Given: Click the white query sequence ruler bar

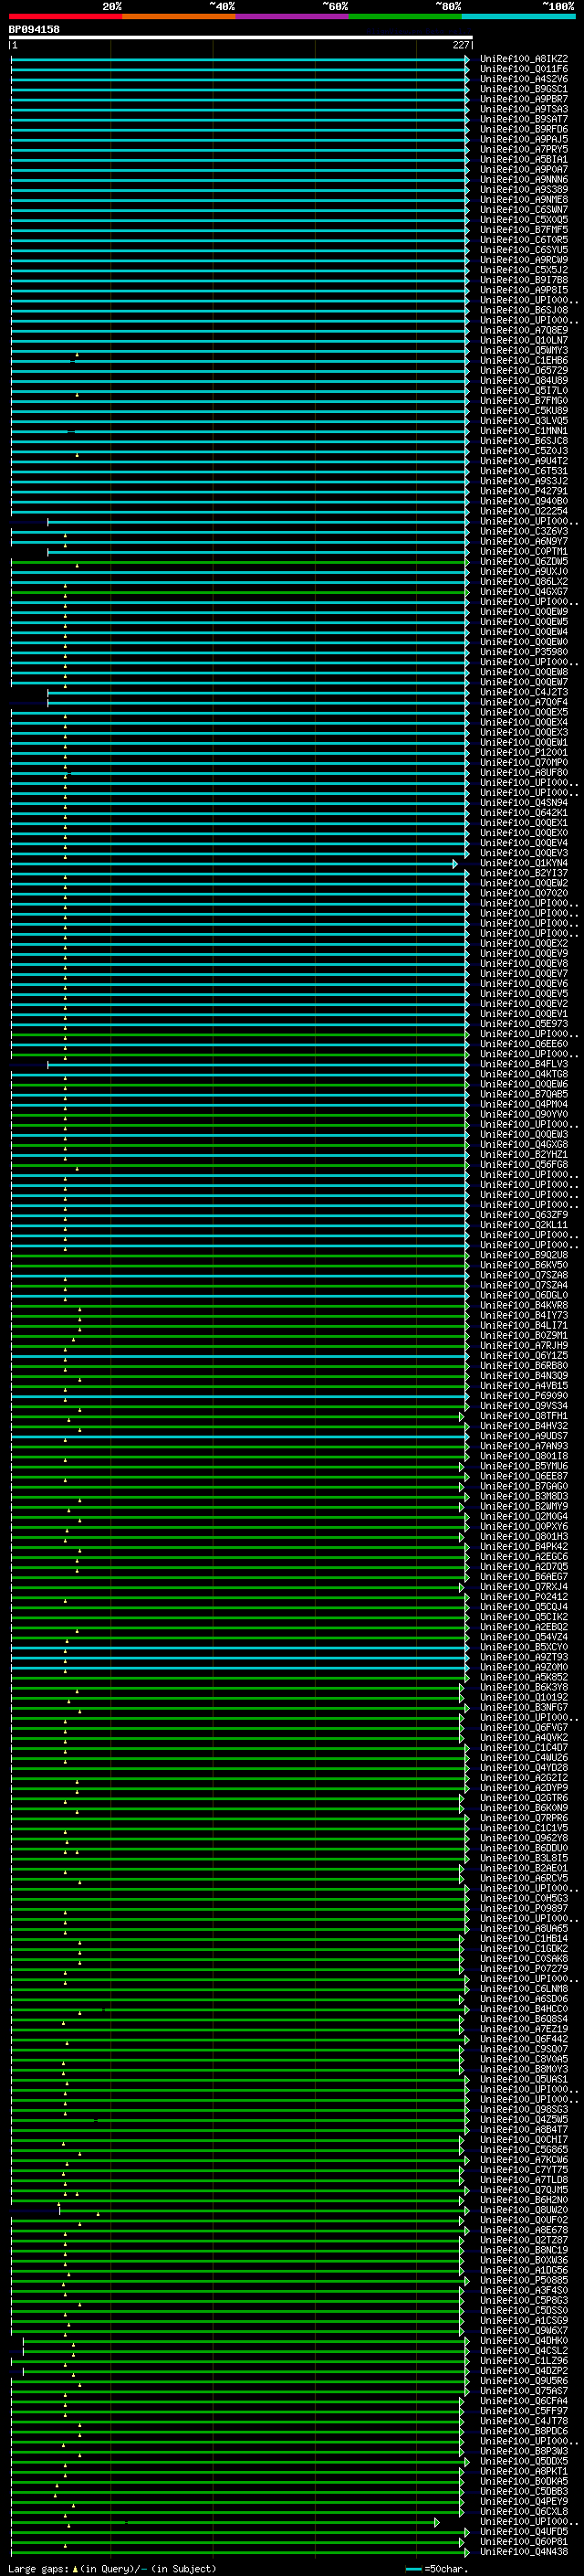Looking at the screenshot, I should tap(240, 37).
